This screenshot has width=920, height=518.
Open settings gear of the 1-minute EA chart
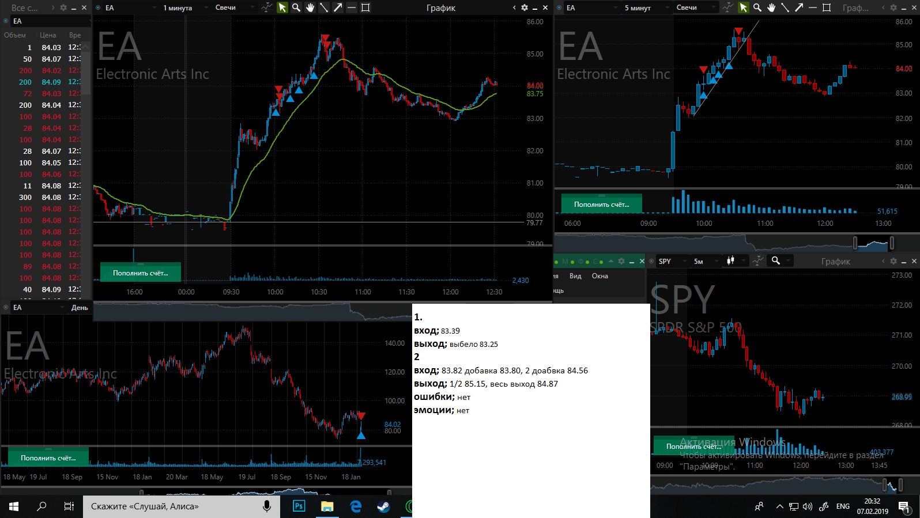[524, 7]
